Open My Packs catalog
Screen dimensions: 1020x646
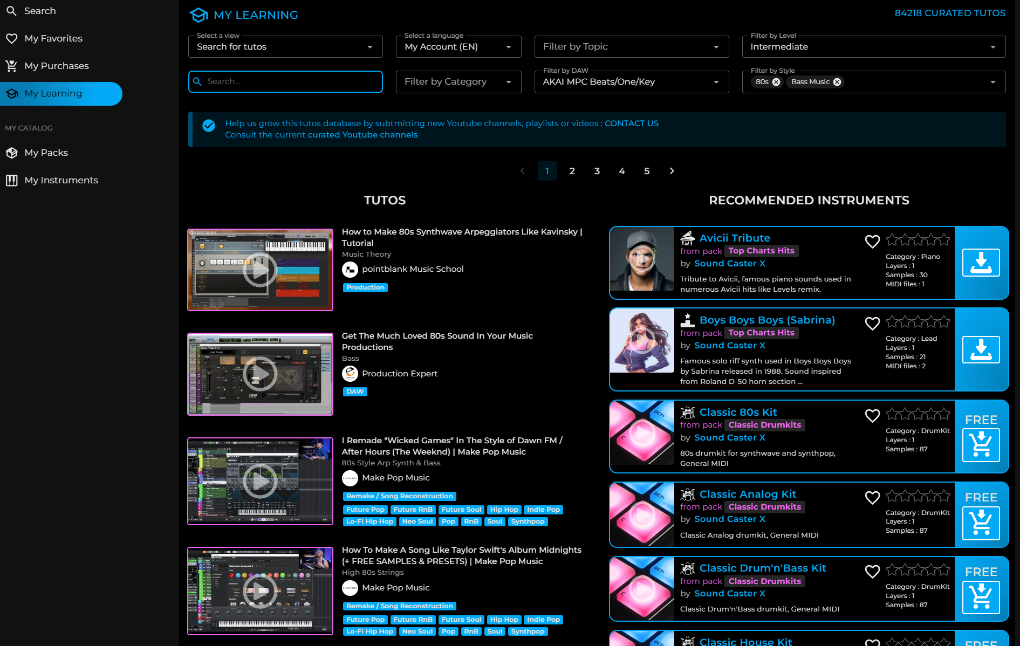[x=37, y=153]
